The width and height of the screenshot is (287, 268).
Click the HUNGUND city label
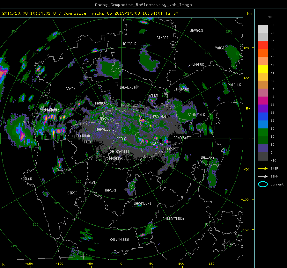(x=151, y=96)
